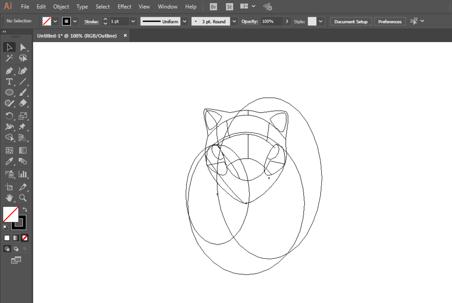
Task: Change screen mode button
Action: pos(16,260)
